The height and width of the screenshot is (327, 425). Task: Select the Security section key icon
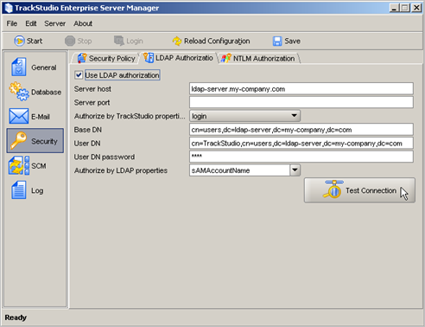18,141
